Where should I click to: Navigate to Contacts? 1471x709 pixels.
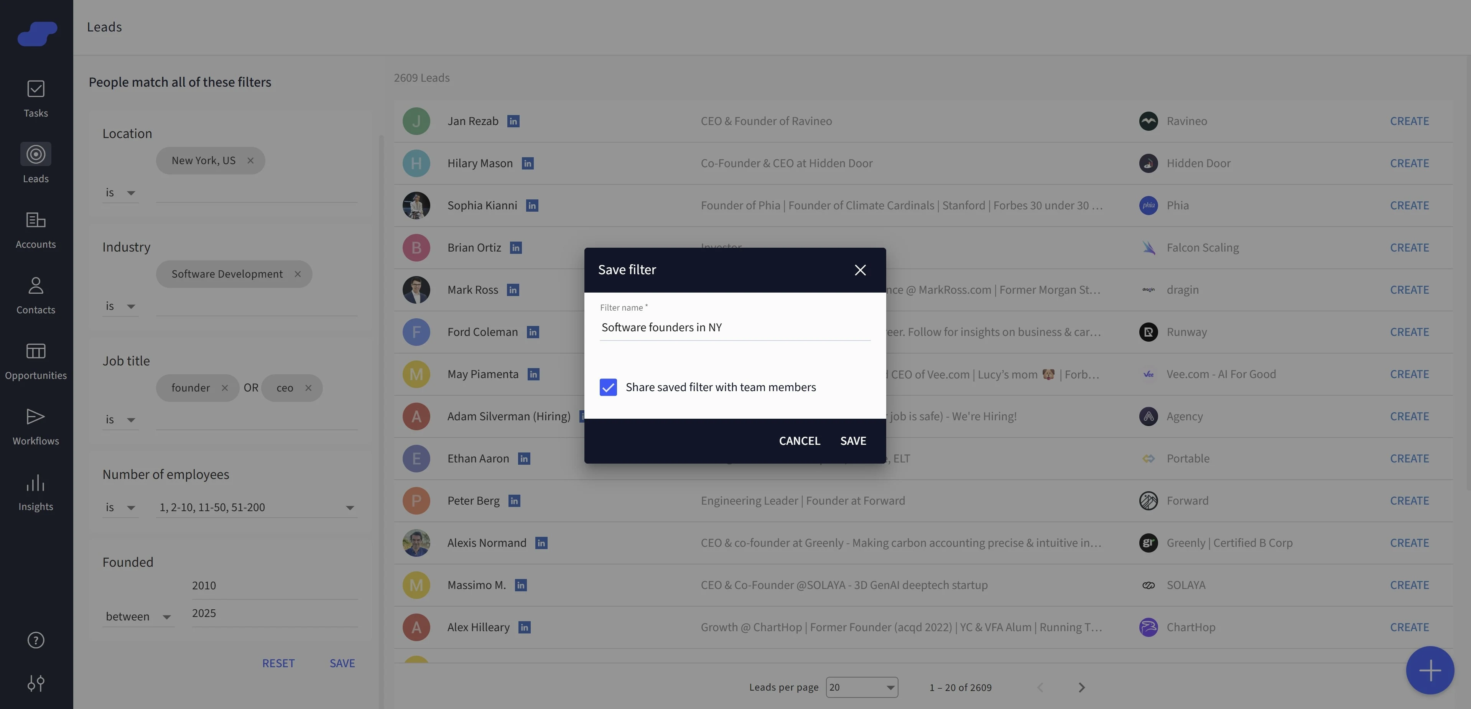click(x=36, y=296)
